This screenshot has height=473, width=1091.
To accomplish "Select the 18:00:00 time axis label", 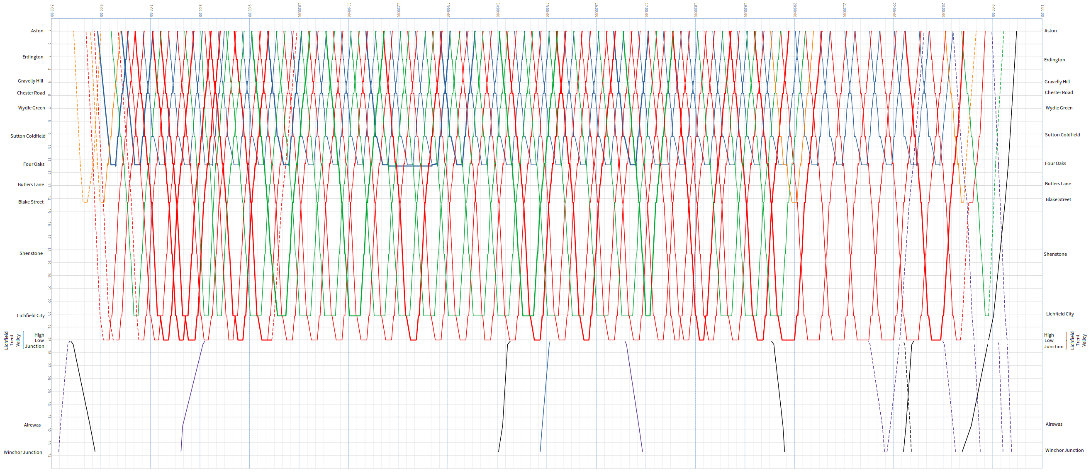I will click(x=696, y=10).
